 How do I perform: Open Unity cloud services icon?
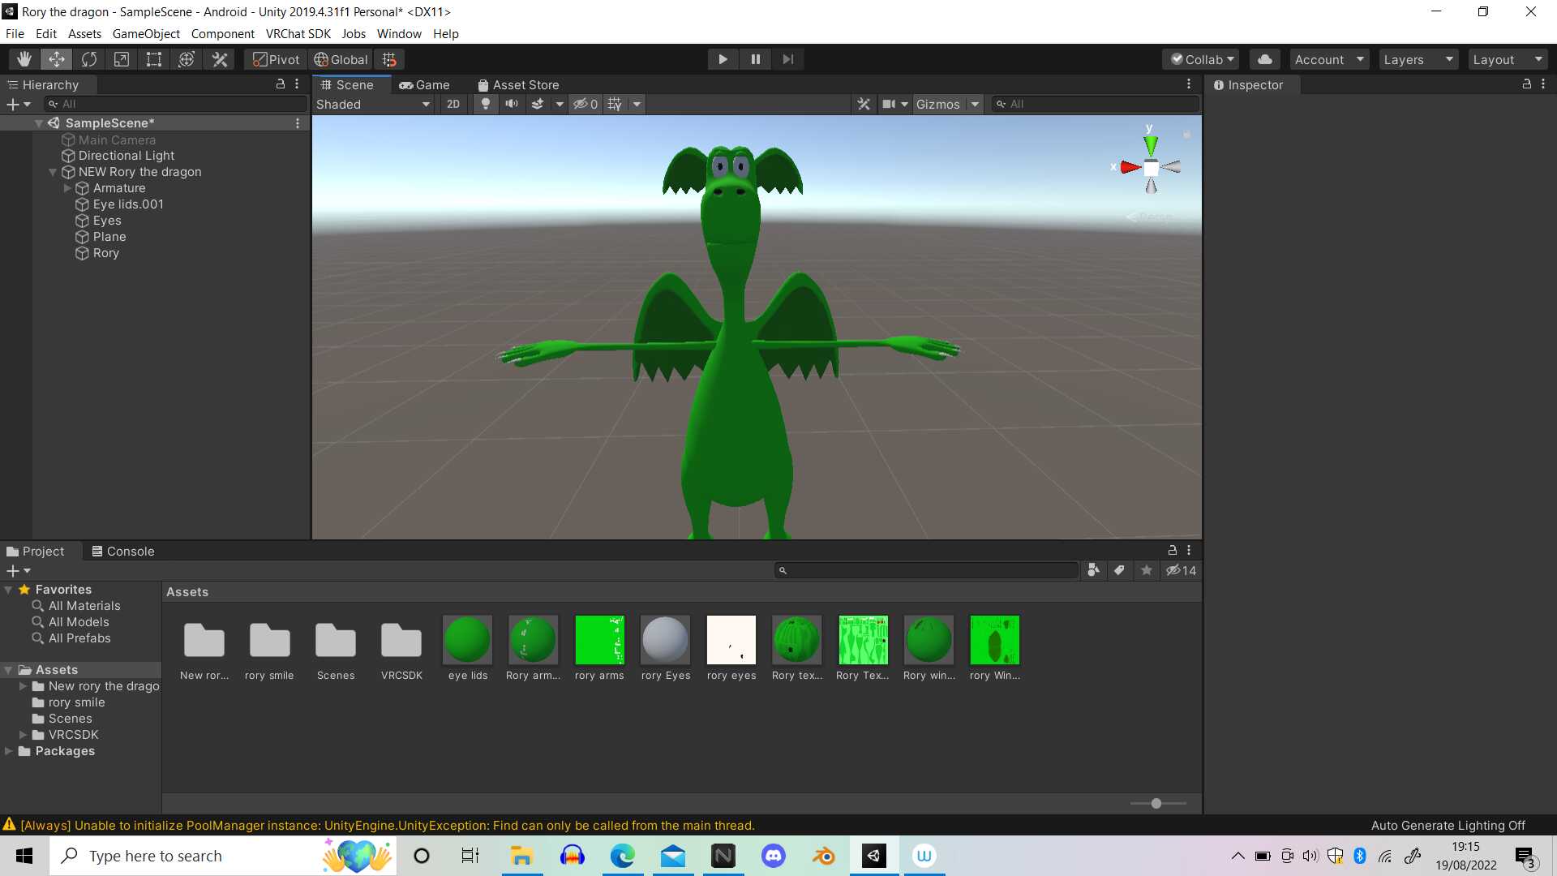(1264, 59)
